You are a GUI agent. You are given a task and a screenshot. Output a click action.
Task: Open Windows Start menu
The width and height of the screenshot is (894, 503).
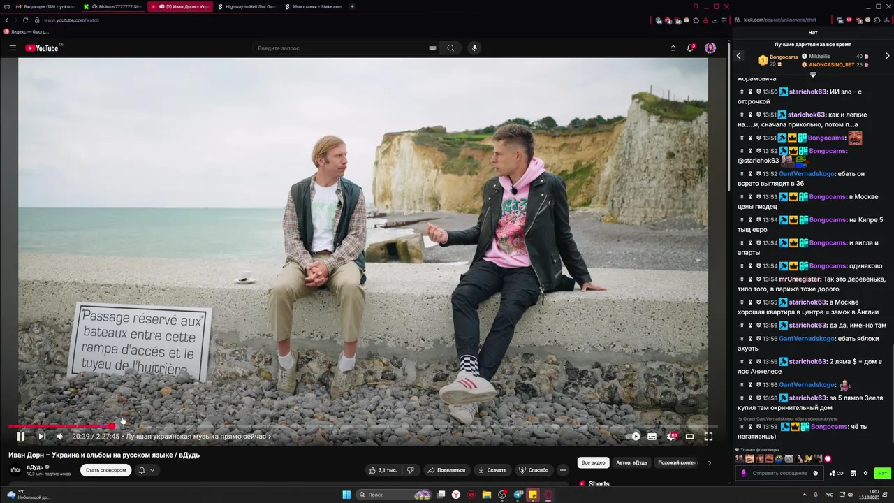(346, 495)
